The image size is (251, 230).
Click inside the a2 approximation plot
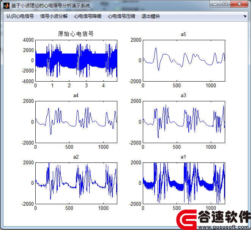click(x=76, y=183)
